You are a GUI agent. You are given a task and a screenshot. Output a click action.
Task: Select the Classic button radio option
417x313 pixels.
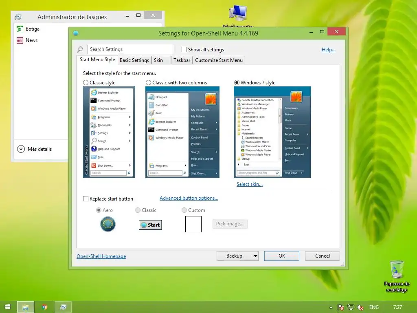(138, 210)
